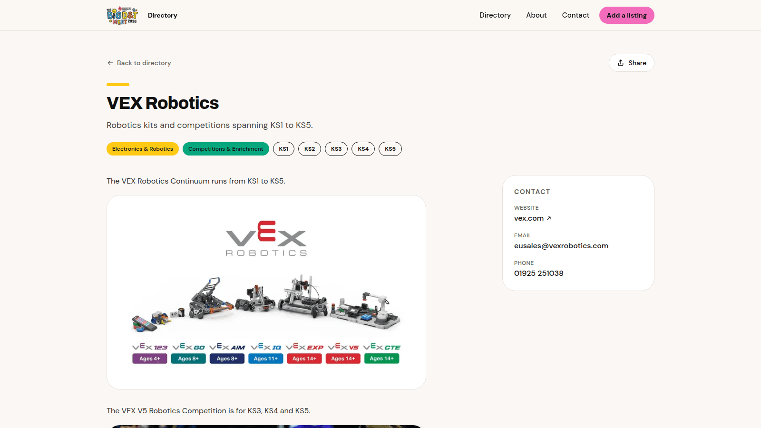Click the subtitle about robotics kits and competitions
The width and height of the screenshot is (761, 428).
tap(210, 125)
